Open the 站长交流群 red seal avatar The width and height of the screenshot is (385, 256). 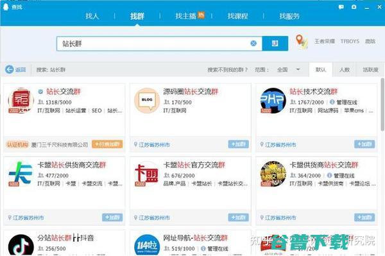(21, 100)
